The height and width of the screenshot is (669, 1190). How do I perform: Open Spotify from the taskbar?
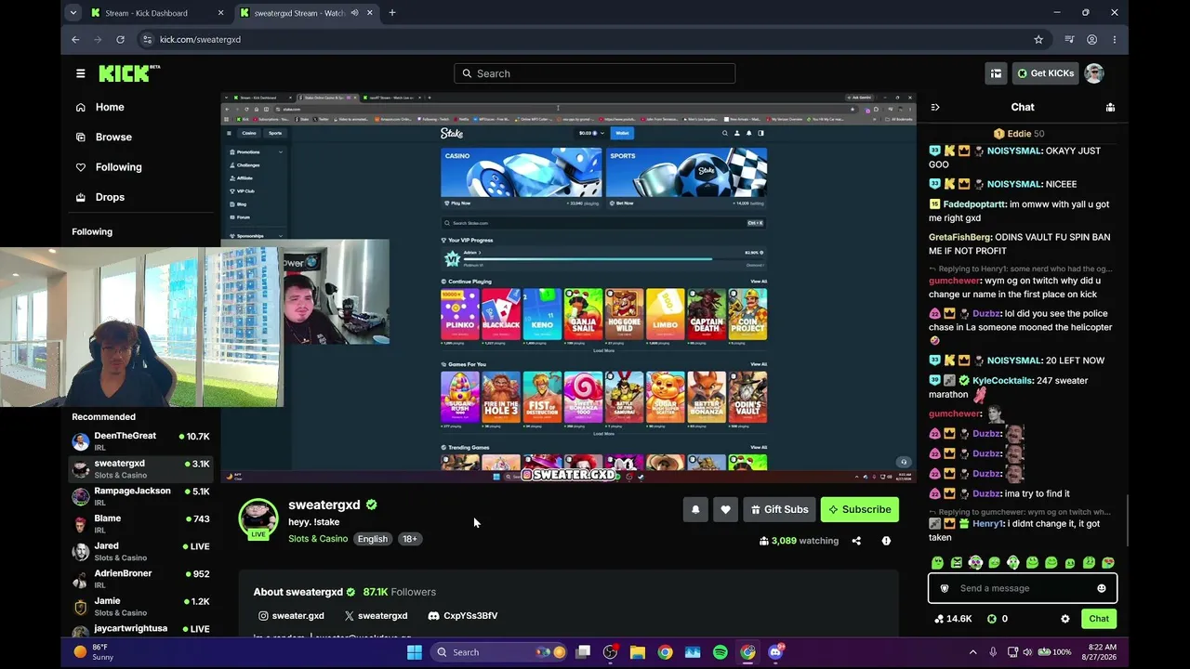click(721, 652)
